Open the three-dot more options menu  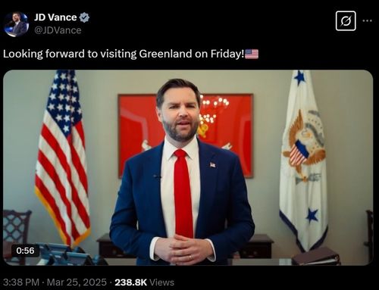coord(367,21)
